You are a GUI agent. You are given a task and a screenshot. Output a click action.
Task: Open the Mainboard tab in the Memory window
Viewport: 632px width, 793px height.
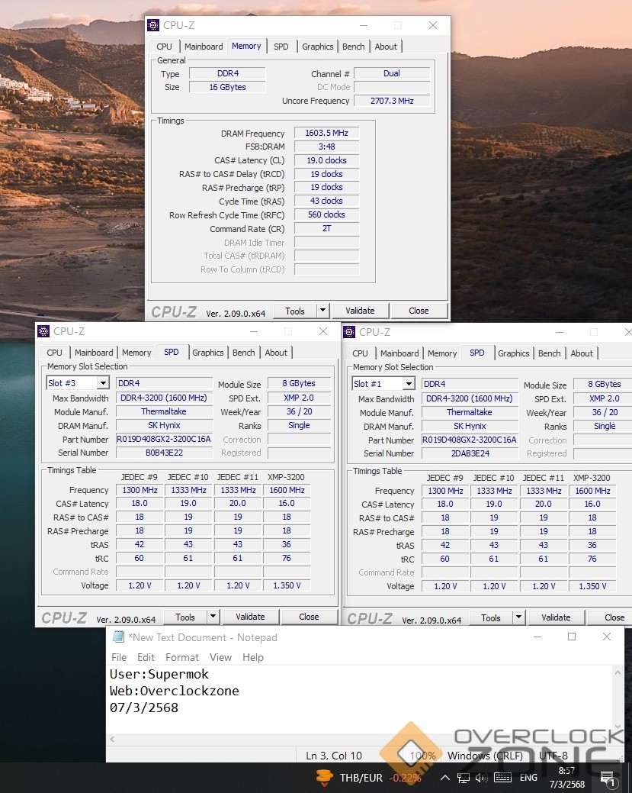(204, 47)
